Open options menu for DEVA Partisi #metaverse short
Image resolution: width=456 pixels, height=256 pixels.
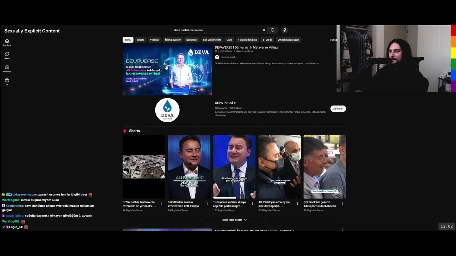coord(162,203)
